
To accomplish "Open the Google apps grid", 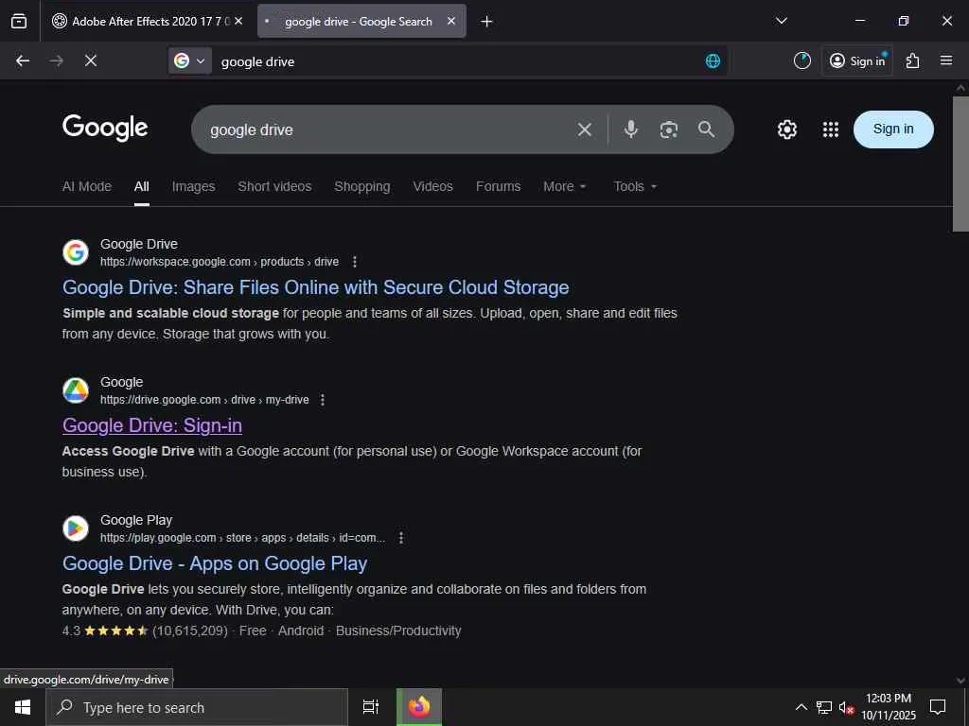I will (831, 130).
